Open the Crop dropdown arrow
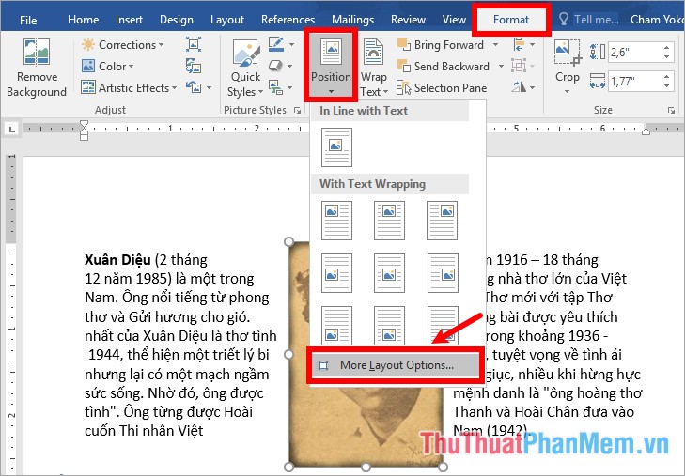 click(x=567, y=91)
